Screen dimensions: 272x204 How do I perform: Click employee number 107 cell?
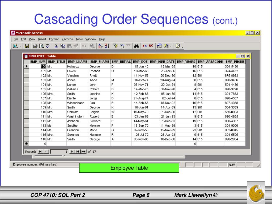38,98
